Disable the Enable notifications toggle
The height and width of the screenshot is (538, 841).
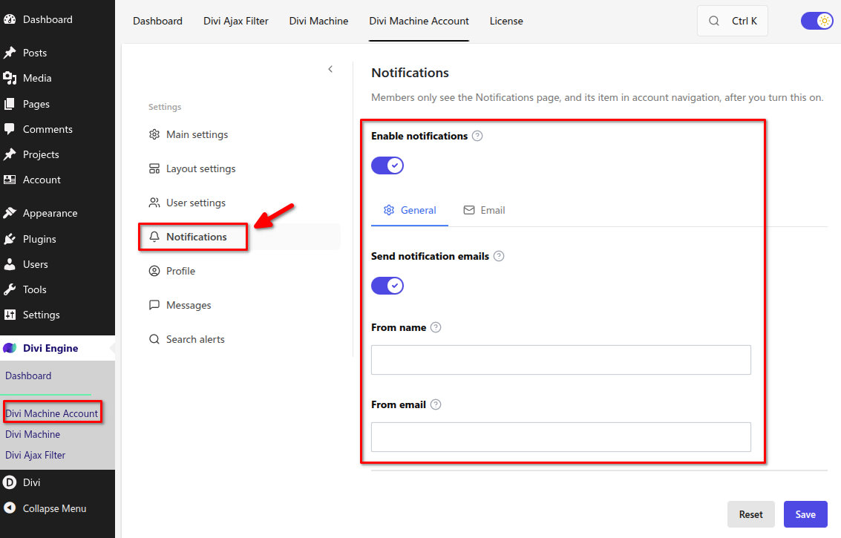387,165
